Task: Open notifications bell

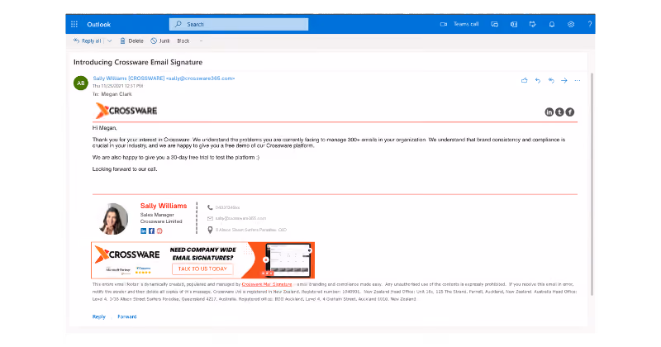Action: 552,25
